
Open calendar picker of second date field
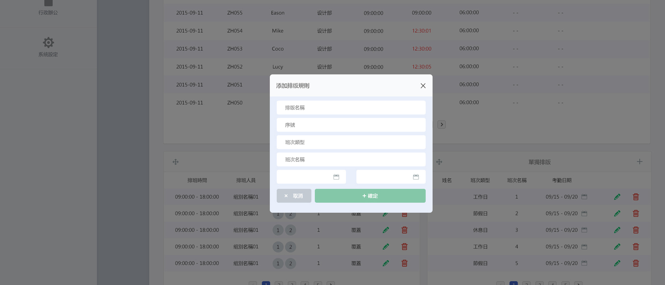416,177
